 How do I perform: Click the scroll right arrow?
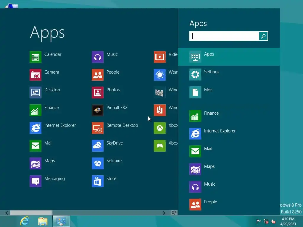coord(164,213)
